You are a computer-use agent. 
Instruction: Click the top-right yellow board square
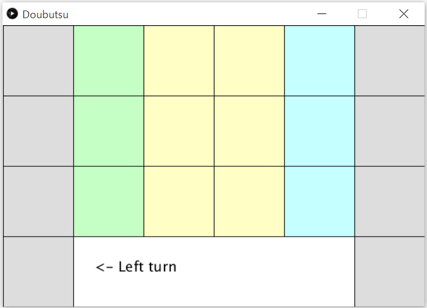(x=249, y=61)
